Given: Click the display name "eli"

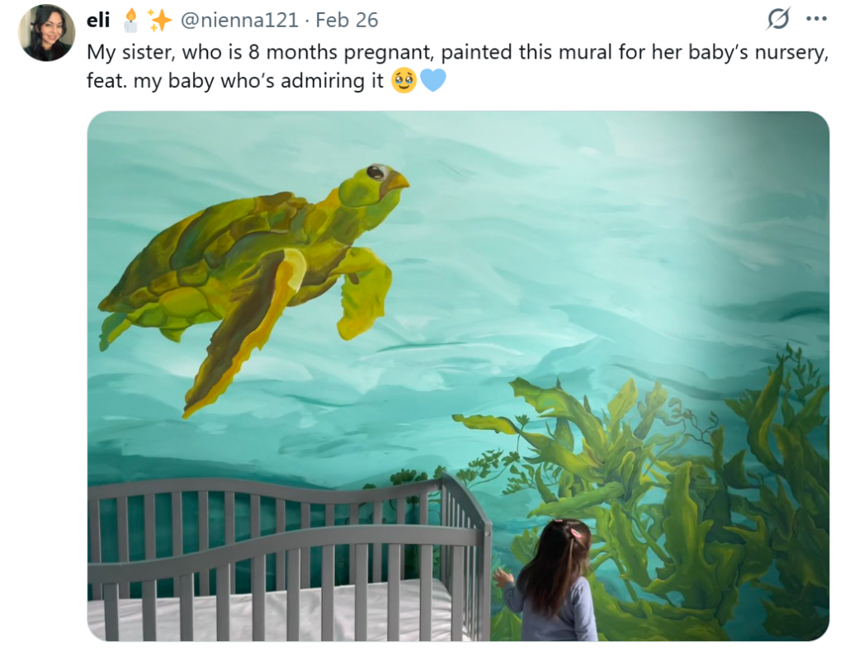Looking at the screenshot, I should pyautogui.click(x=98, y=20).
